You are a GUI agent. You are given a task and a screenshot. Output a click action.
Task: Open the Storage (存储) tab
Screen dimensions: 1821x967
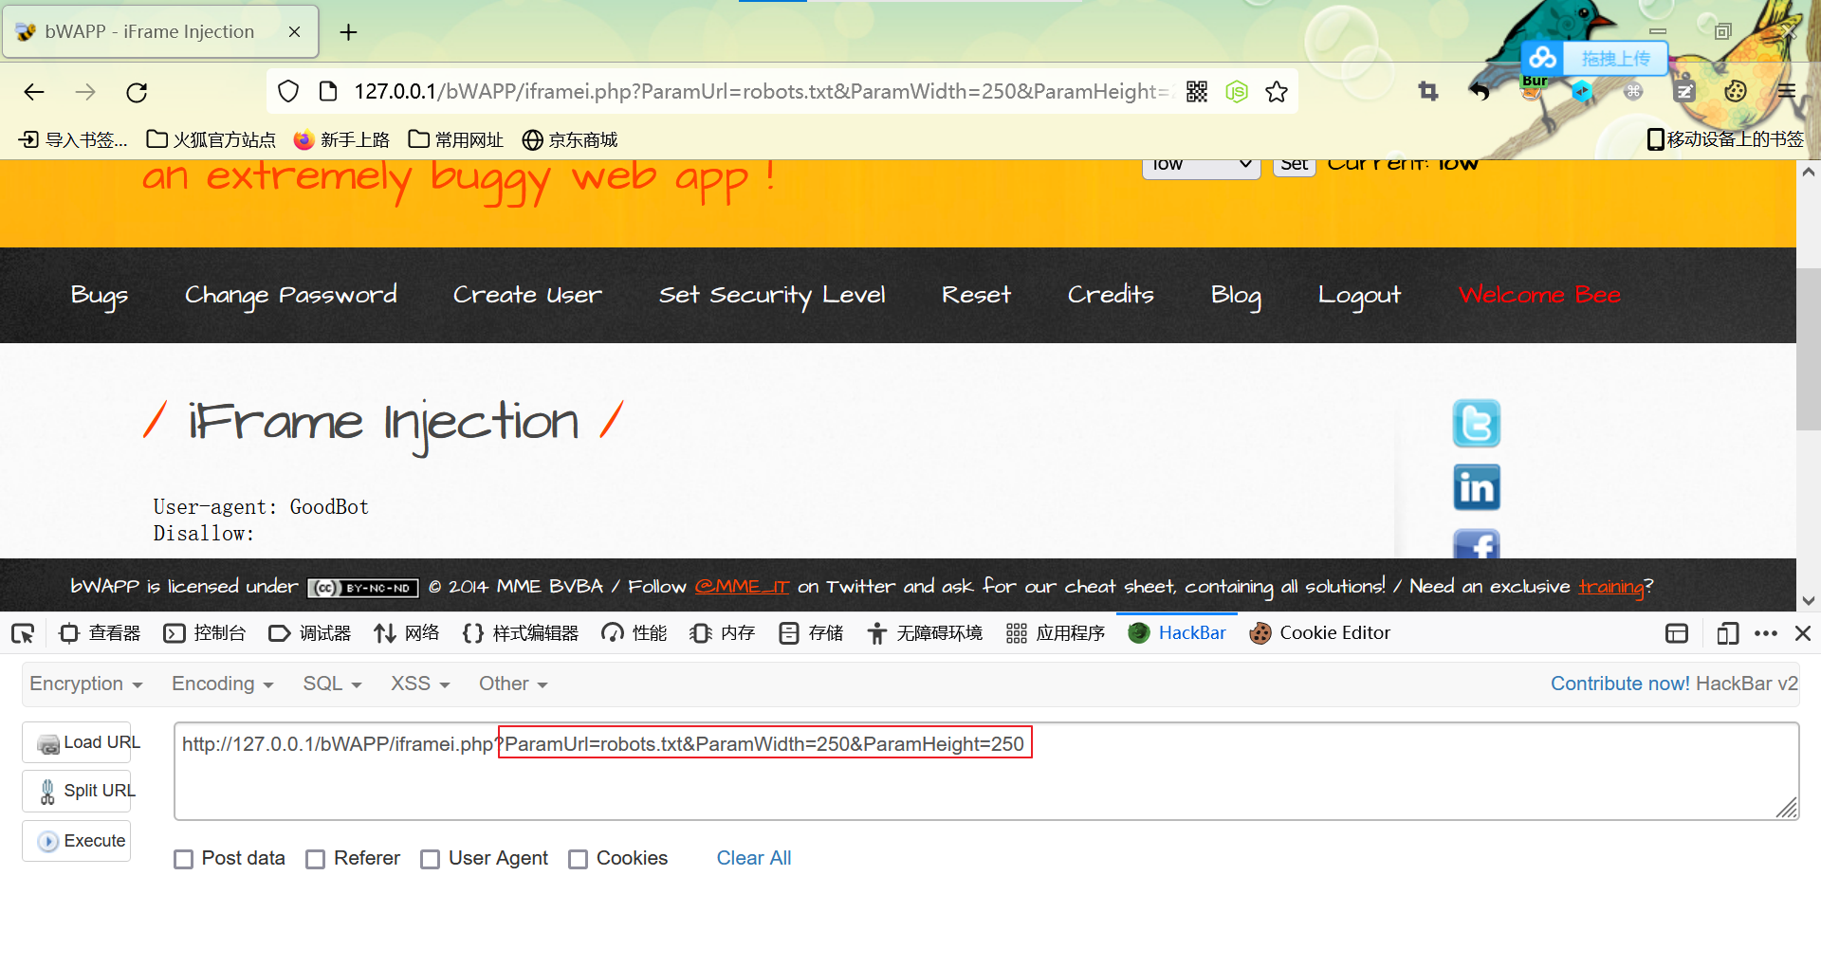click(x=811, y=633)
